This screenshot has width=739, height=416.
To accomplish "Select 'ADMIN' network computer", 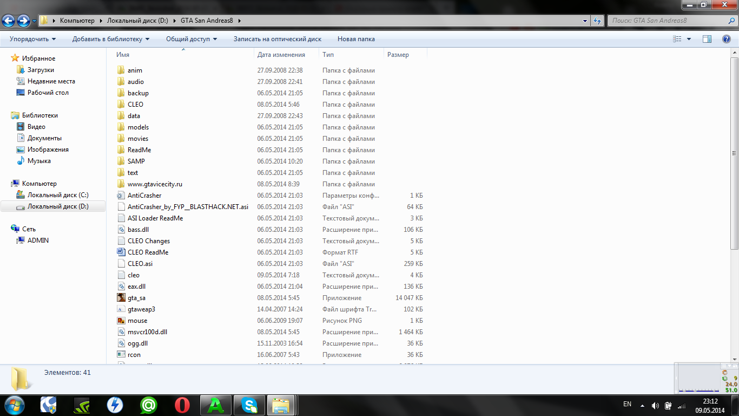I will point(38,240).
